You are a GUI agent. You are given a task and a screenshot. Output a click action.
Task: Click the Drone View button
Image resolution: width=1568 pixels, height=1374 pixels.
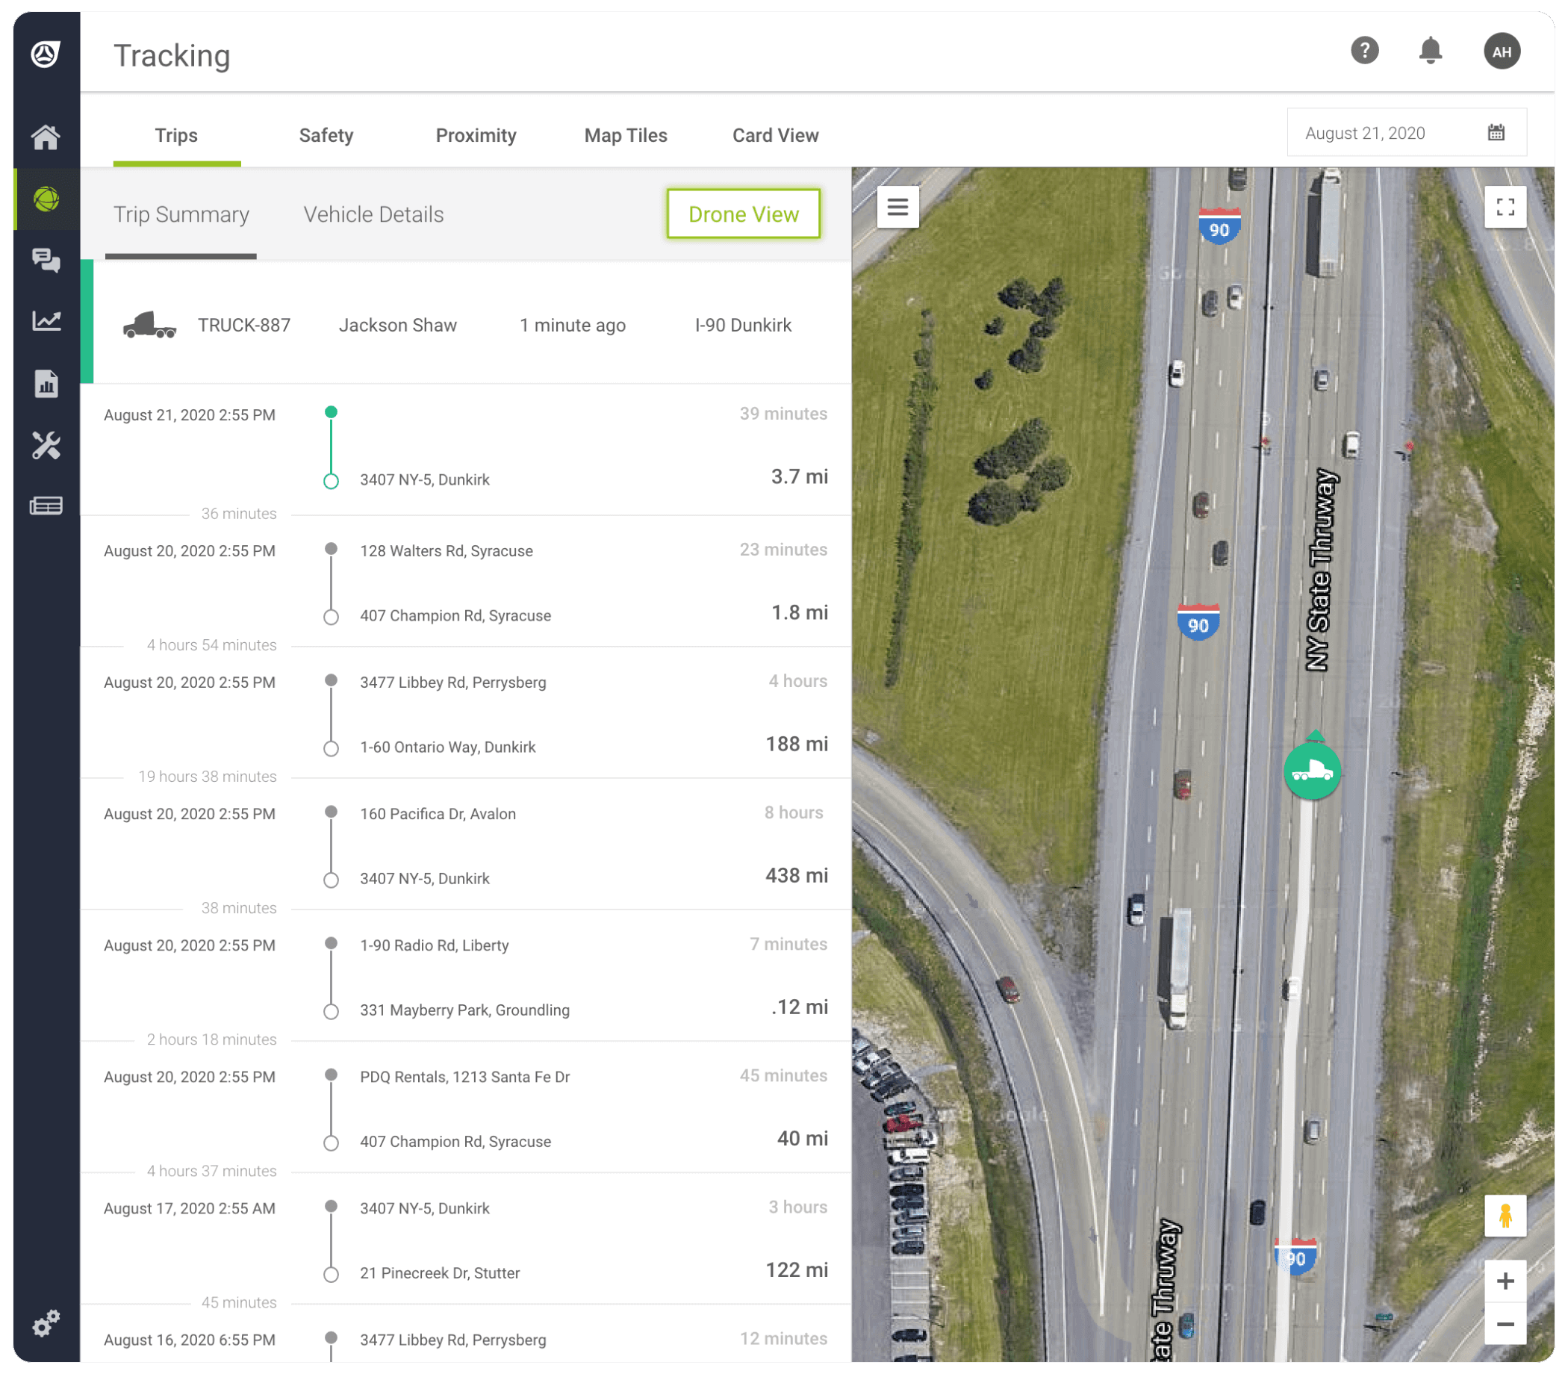click(x=743, y=214)
